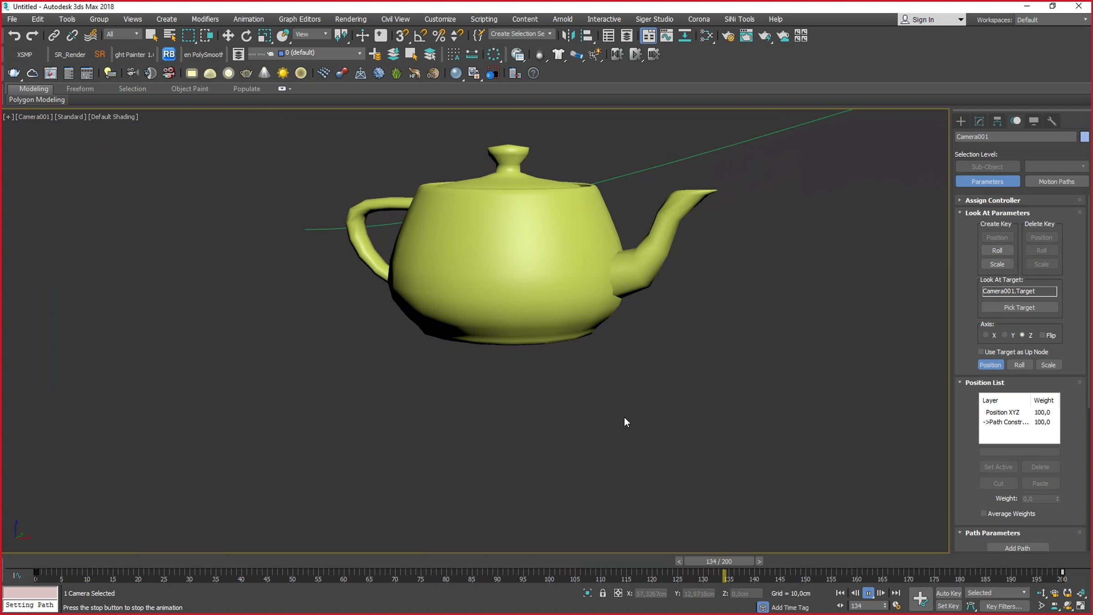This screenshot has height=615, width=1093.
Task: Step to the previous frame
Action: click(855, 593)
